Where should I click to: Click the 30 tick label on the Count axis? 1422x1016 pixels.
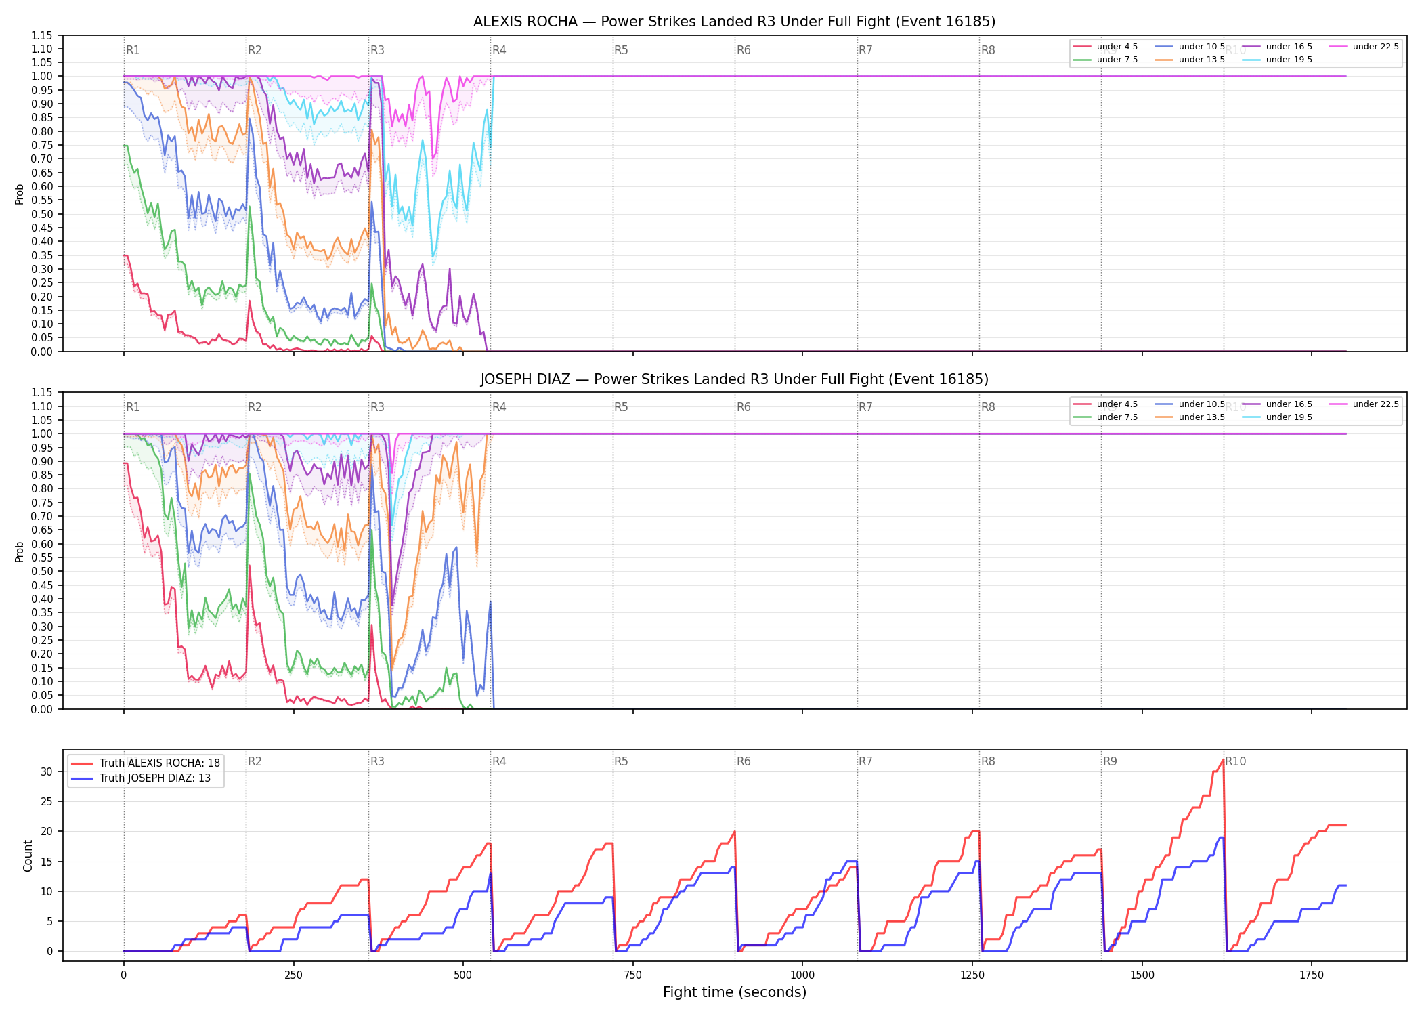[x=47, y=771]
